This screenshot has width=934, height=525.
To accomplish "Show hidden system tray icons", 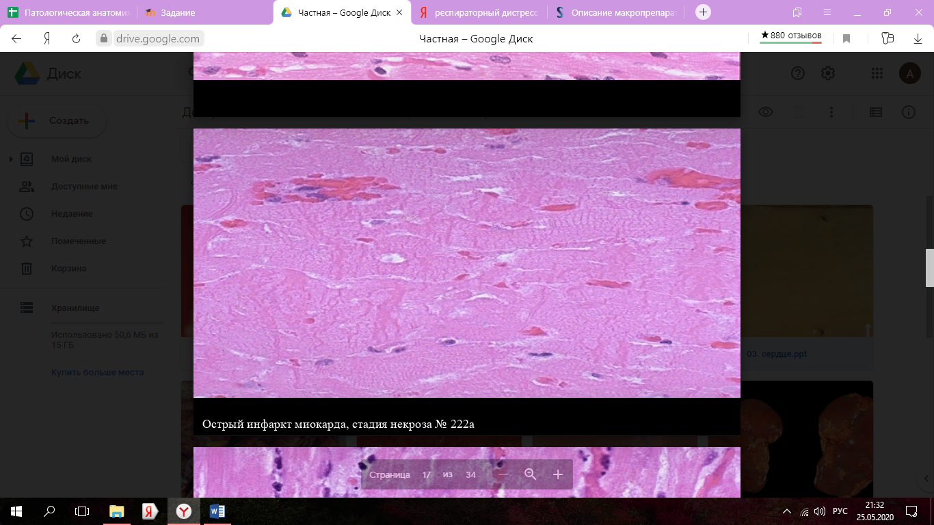I will click(787, 511).
